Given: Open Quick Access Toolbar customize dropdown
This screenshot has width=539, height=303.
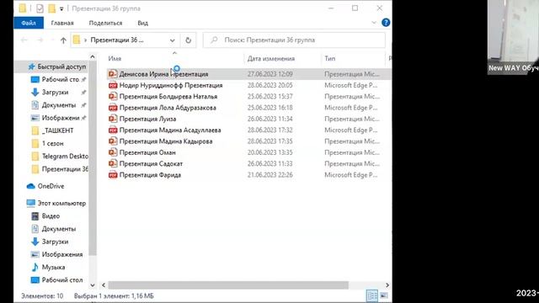Looking at the screenshot, I should [61, 9].
